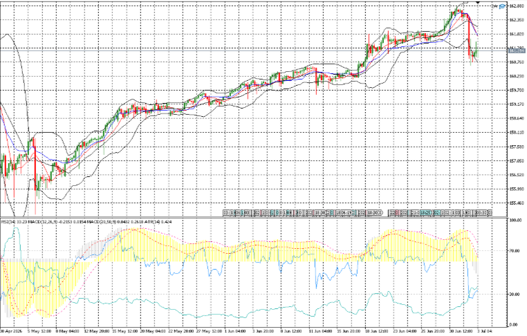Image resolution: width=527 pixels, height=336 pixels.
Task: Click the 158.640 price scale label
Action: [517, 118]
